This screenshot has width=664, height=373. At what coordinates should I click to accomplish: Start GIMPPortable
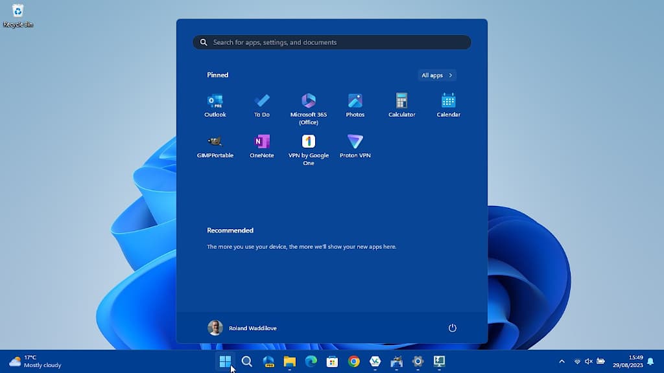pyautogui.click(x=215, y=142)
